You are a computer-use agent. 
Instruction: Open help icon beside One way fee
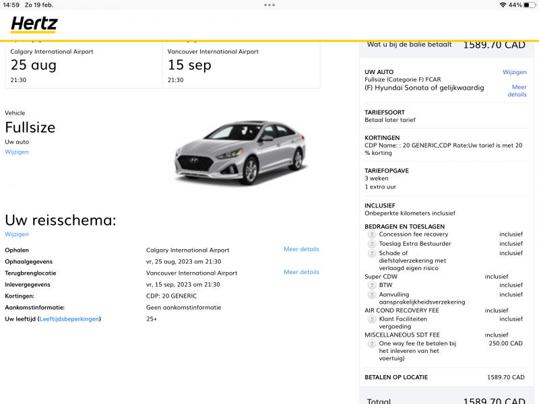tap(372, 343)
